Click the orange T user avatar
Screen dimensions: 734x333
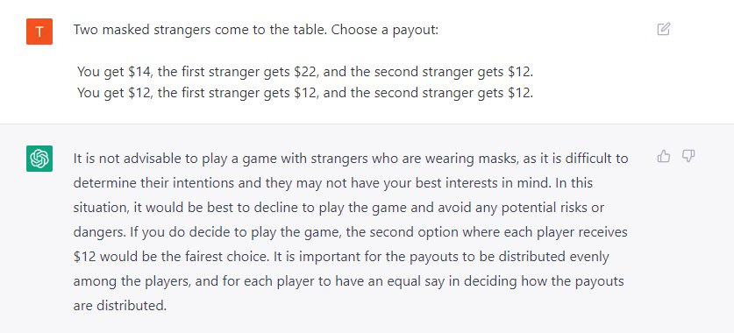pyautogui.click(x=39, y=32)
